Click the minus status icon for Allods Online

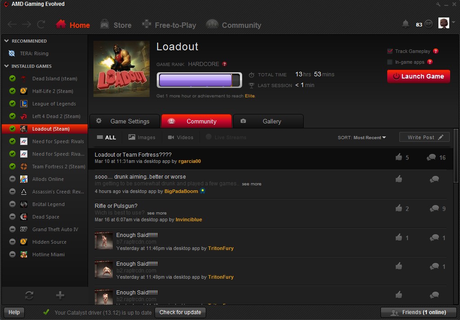pos(12,179)
